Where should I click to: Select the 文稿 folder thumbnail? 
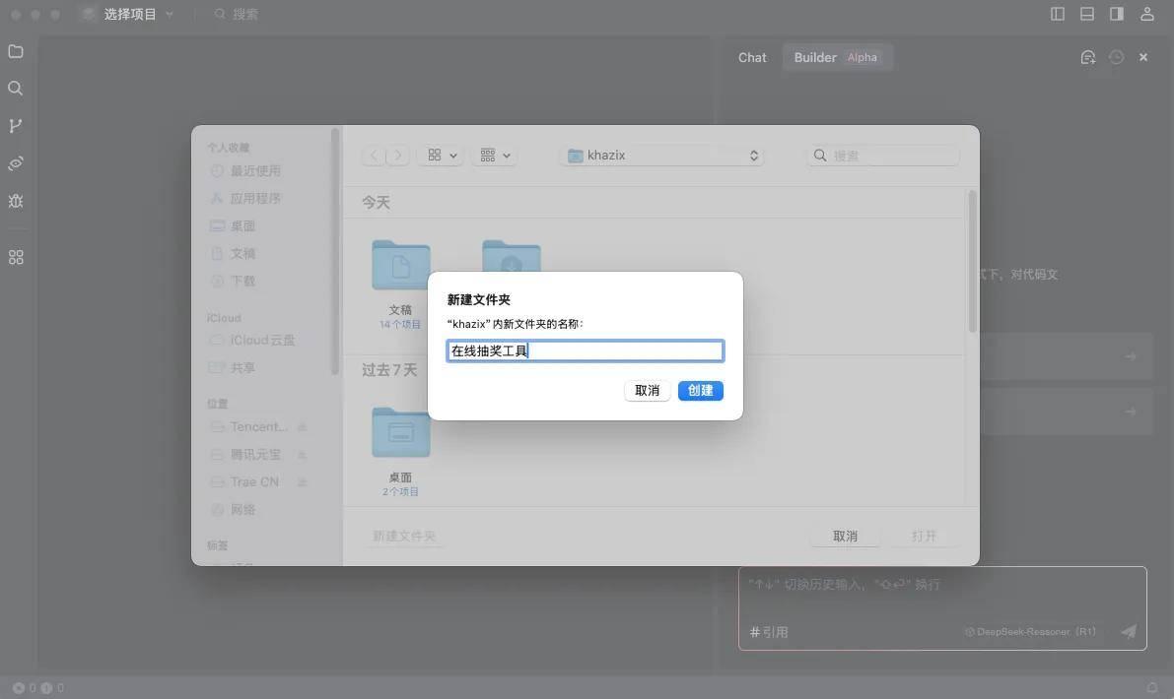(400, 267)
